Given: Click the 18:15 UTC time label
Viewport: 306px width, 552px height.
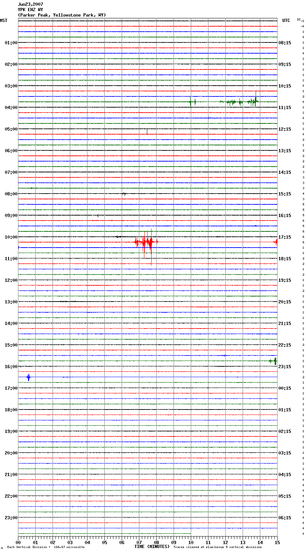Looking at the screenshot, I should (x=285, y=259).
